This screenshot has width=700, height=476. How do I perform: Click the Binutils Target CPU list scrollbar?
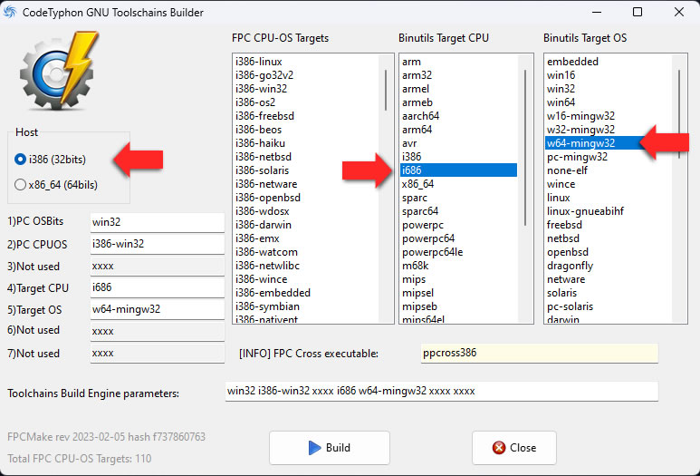[x=525, y=189]
